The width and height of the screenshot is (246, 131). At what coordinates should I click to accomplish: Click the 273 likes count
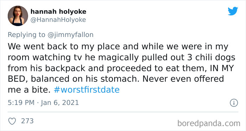27,121
